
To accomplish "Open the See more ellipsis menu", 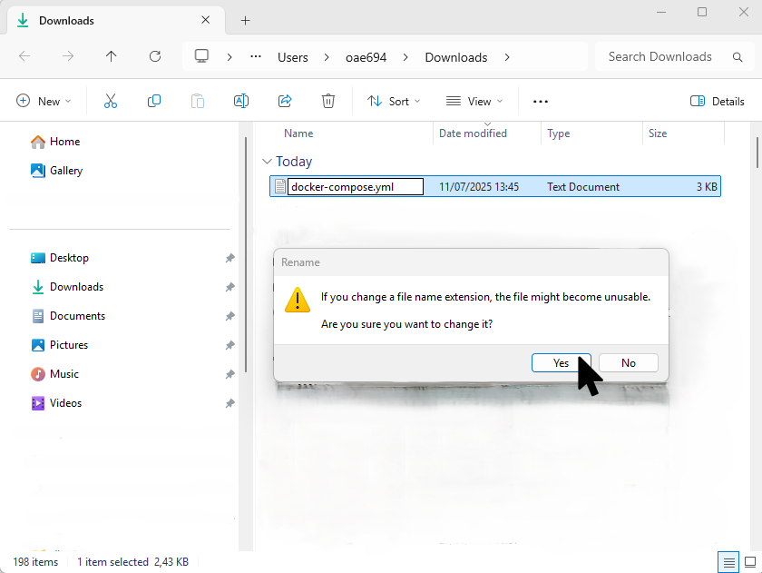I will point(541,102).
